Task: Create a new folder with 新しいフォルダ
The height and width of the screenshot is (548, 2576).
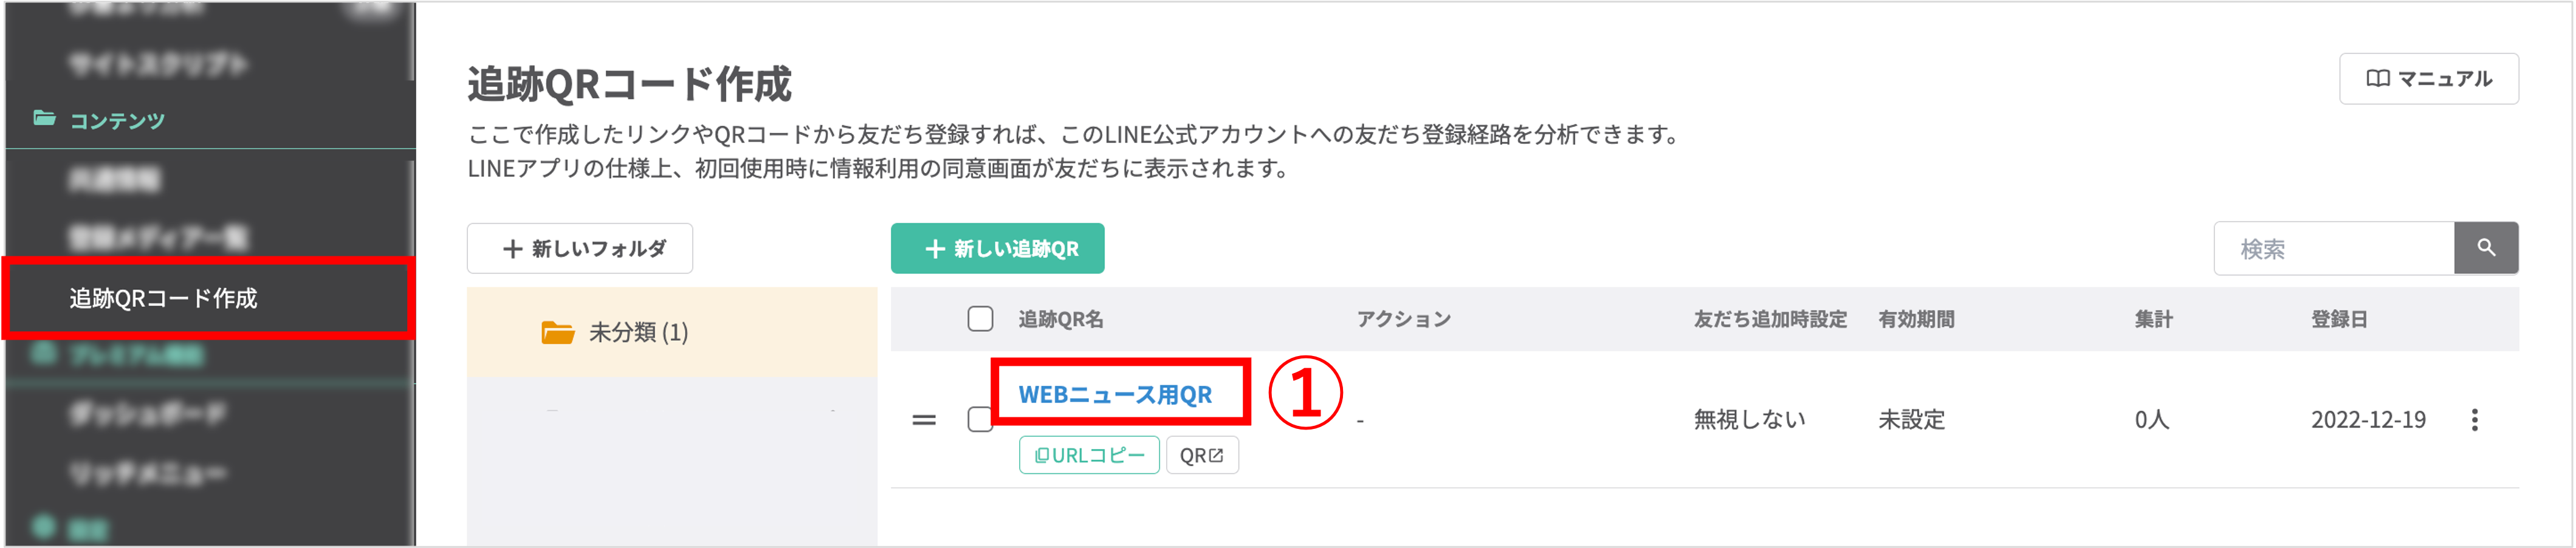Action: [580, 248]
